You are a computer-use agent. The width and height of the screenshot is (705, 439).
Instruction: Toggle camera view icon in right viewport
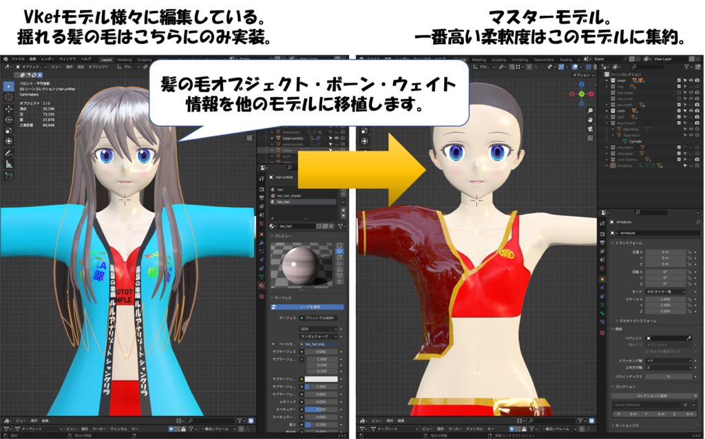(x=590, y=129)
